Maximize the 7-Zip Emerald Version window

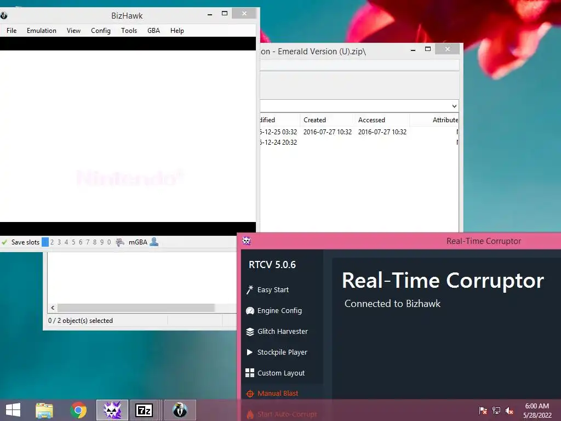point(427,49)
